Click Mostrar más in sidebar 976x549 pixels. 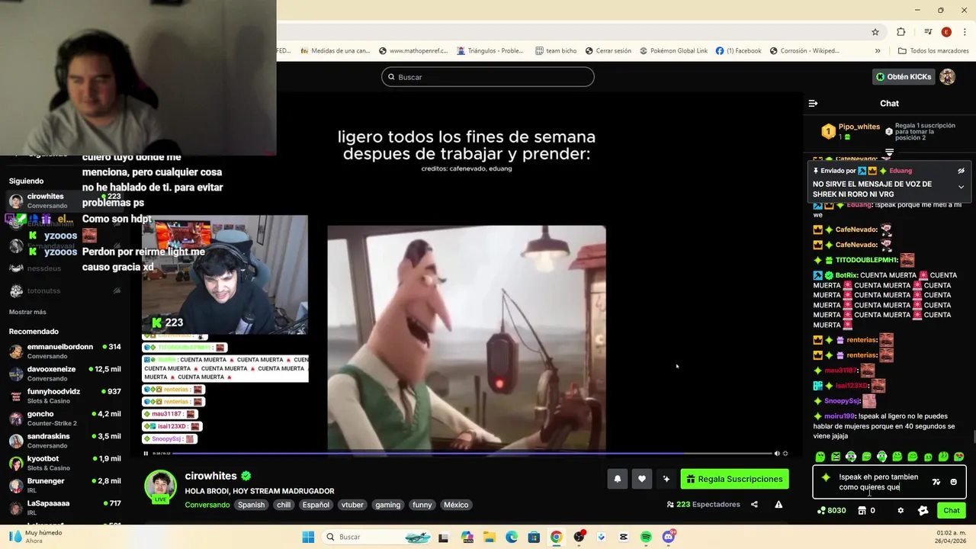click(x=27, y=312)
